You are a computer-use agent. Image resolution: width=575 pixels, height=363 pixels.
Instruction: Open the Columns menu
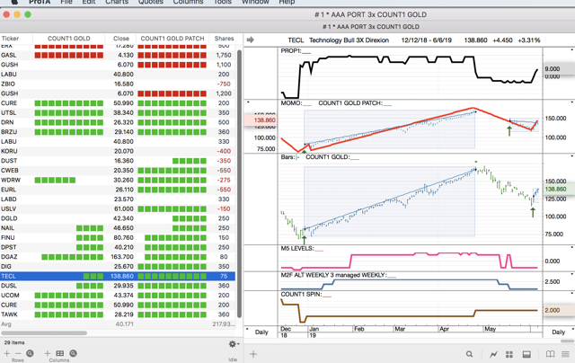point(188,2)
